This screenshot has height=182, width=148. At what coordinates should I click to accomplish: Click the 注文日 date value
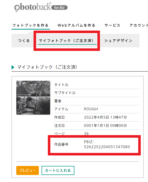(x=105, y=126)
